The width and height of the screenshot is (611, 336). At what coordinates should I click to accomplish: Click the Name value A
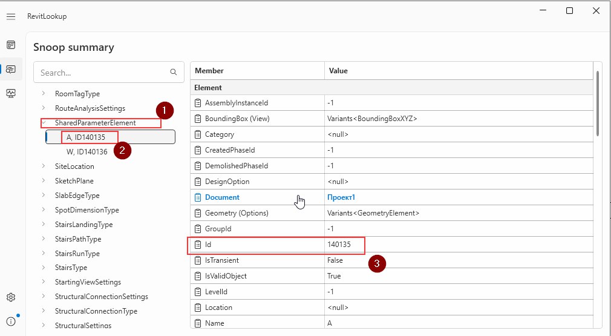(330, 323)
